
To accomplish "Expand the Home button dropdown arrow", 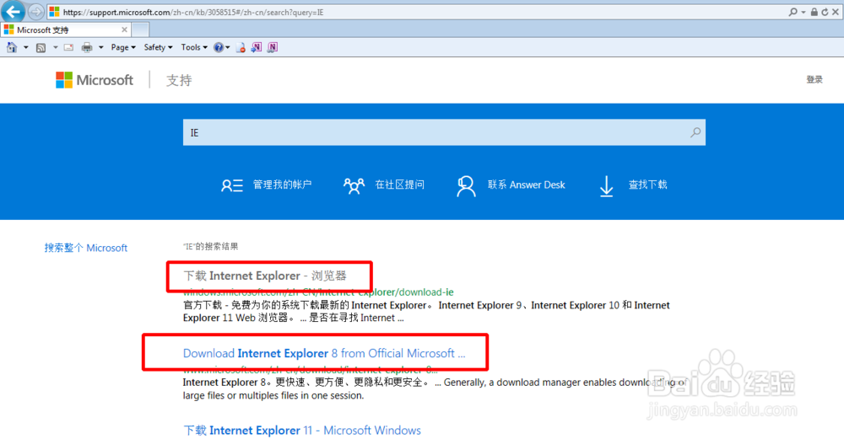I will click(25, 48).
